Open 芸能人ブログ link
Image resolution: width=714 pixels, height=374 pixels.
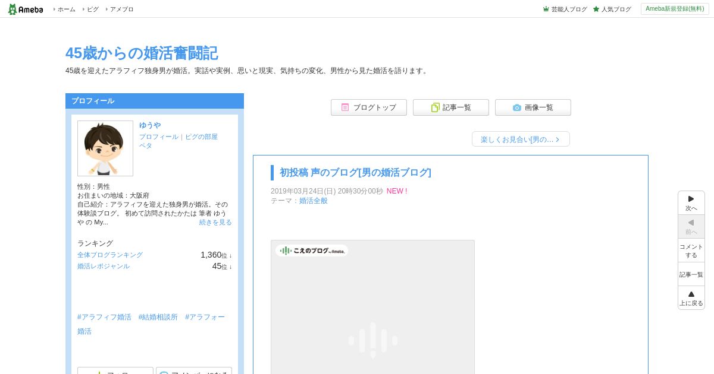pos(569,9)
